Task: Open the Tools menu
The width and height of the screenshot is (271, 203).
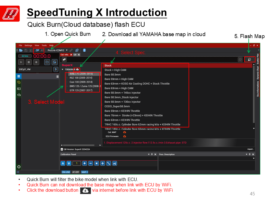Action: coord(44,45)
